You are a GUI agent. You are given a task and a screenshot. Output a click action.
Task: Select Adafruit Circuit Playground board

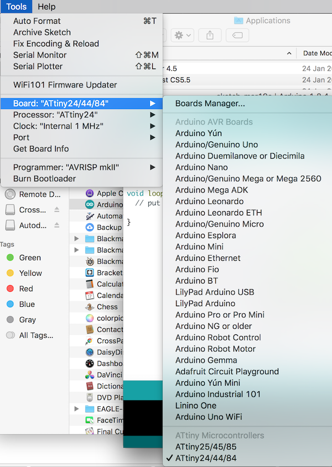click(x=247, y=371)
